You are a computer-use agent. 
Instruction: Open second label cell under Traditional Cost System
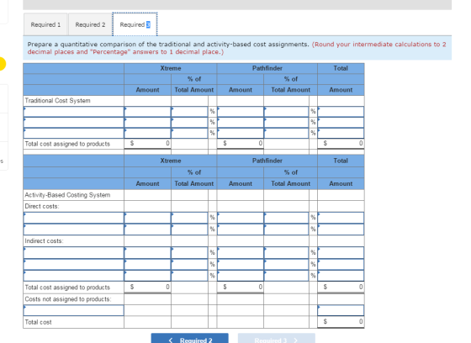click(74, 122)
